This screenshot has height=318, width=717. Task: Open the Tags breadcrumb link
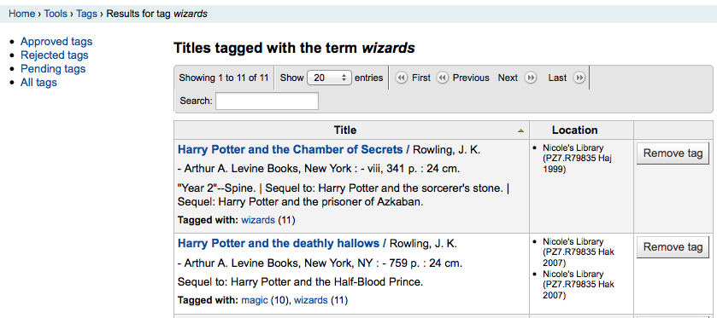(x=86, y=14)
